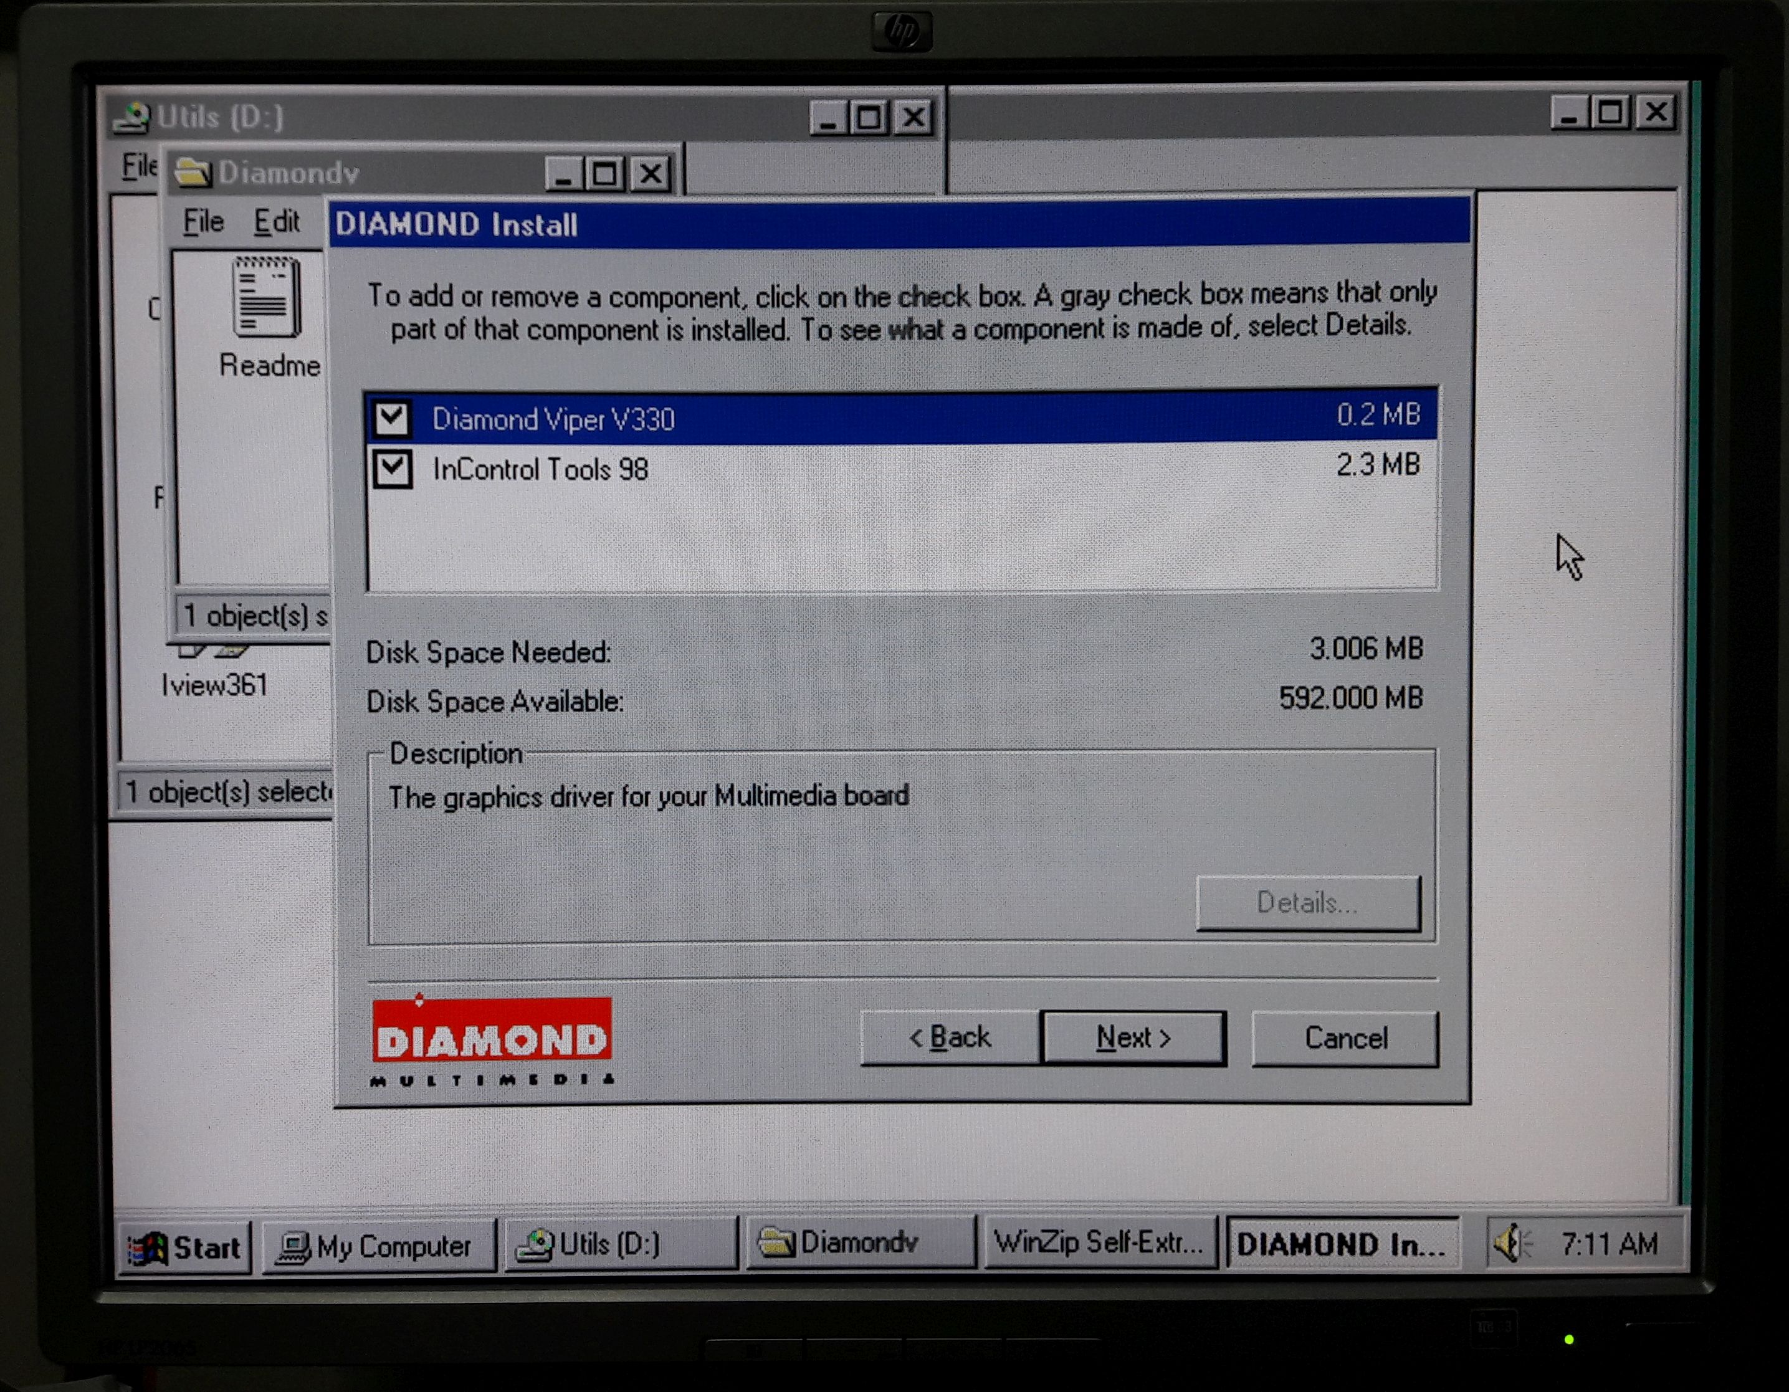Open the Edit menu in Diamondv window

[x=276, y=221]
